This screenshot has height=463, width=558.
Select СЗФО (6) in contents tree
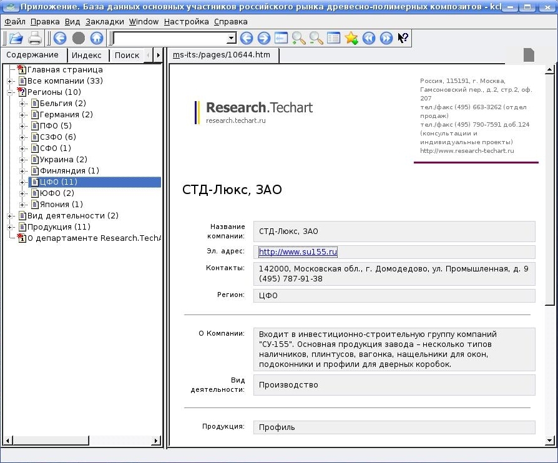coord(58,137)
